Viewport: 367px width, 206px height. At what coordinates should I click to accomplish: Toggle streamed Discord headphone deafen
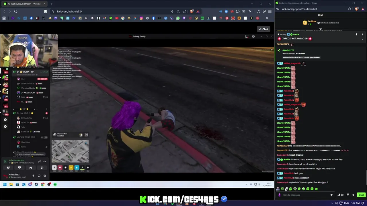39,176
